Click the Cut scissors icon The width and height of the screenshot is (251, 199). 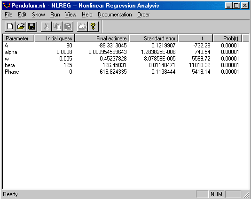pyautogui.click(x=46, y=26)
